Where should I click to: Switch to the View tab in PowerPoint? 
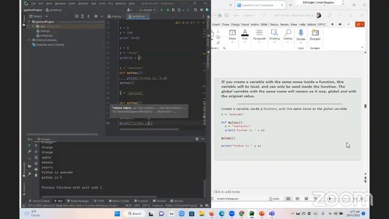[294, 24]
